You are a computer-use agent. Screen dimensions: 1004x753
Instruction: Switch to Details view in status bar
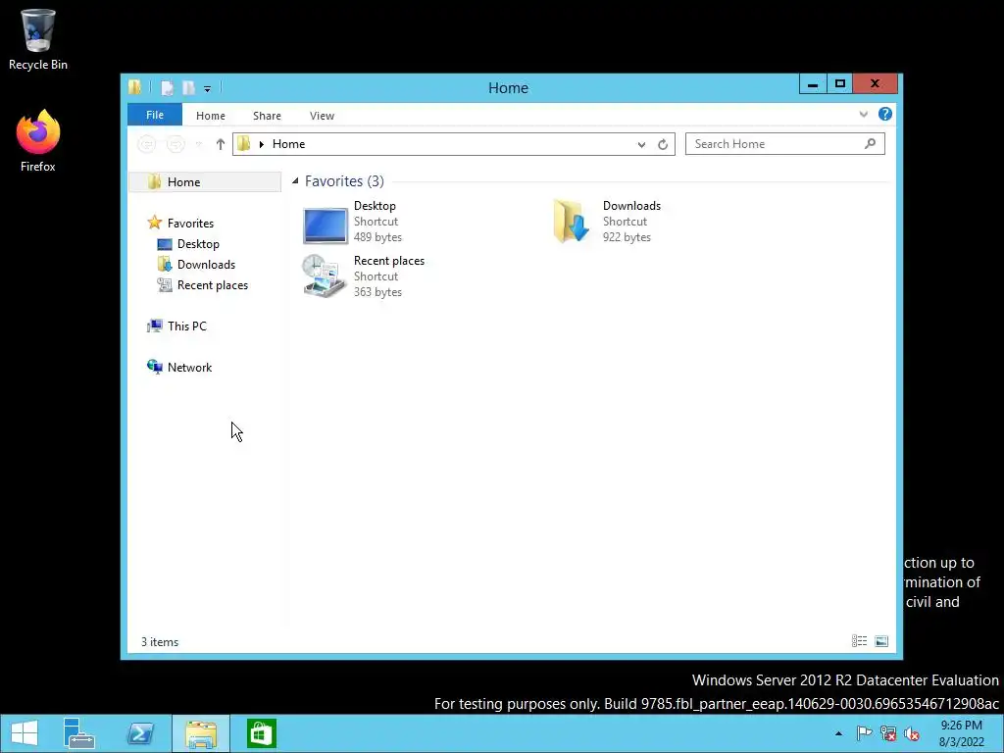coord(859,641)
